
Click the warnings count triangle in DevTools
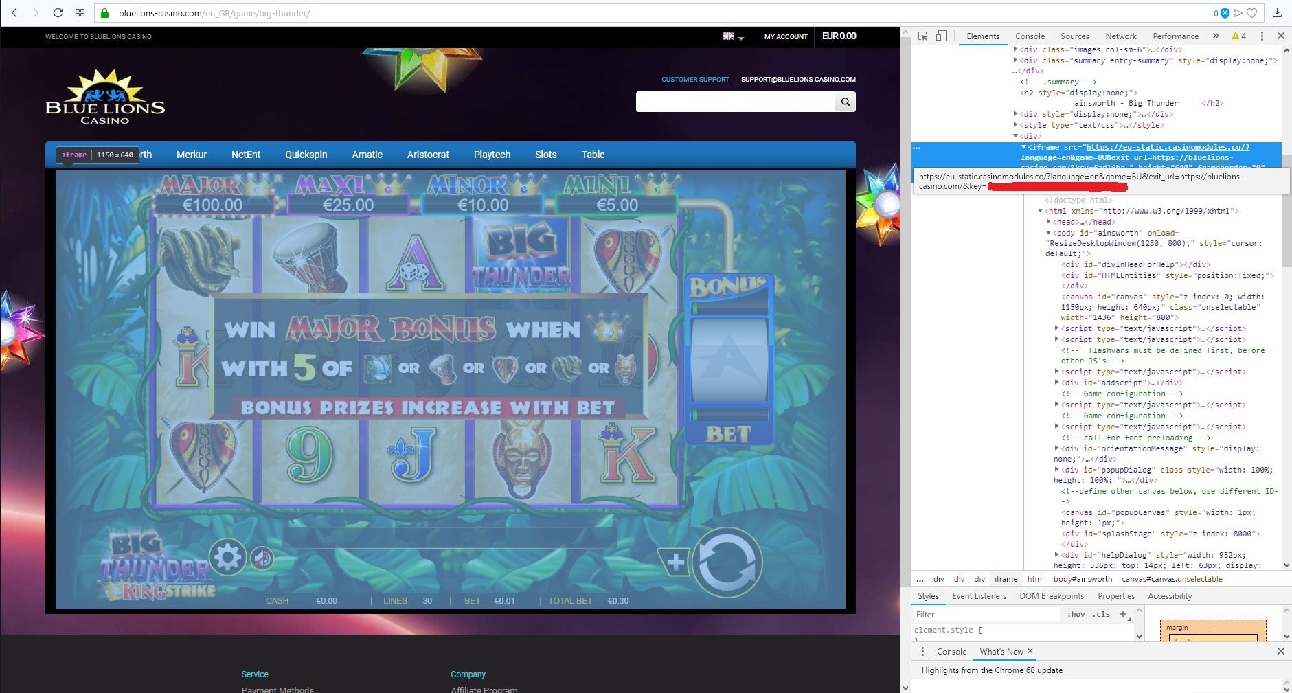click(1239, 36)
